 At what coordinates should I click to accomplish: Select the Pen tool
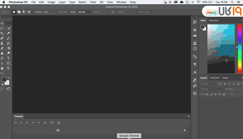pyautogui.click(x=2, y=58)
